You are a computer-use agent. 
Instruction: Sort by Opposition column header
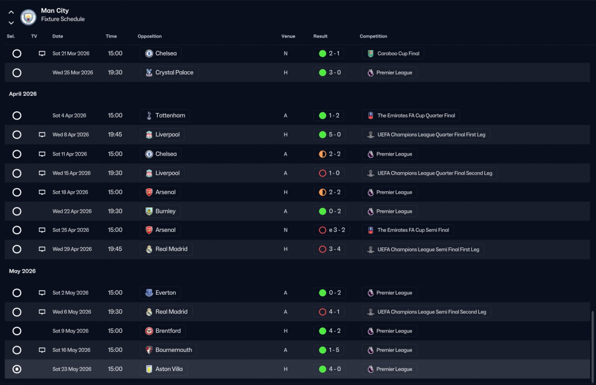coord(150,36)
